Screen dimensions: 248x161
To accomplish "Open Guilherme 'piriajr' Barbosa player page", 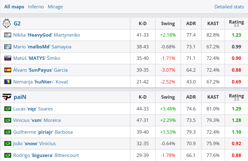I will tap(43, 132).
